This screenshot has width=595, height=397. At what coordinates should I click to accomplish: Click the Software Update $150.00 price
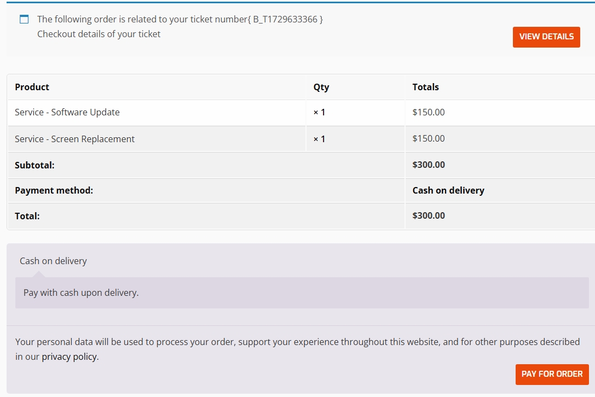429,112
